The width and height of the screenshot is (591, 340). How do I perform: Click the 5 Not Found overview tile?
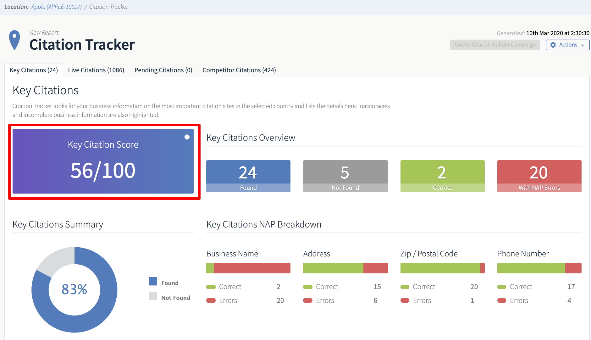[x=345, y=176]
